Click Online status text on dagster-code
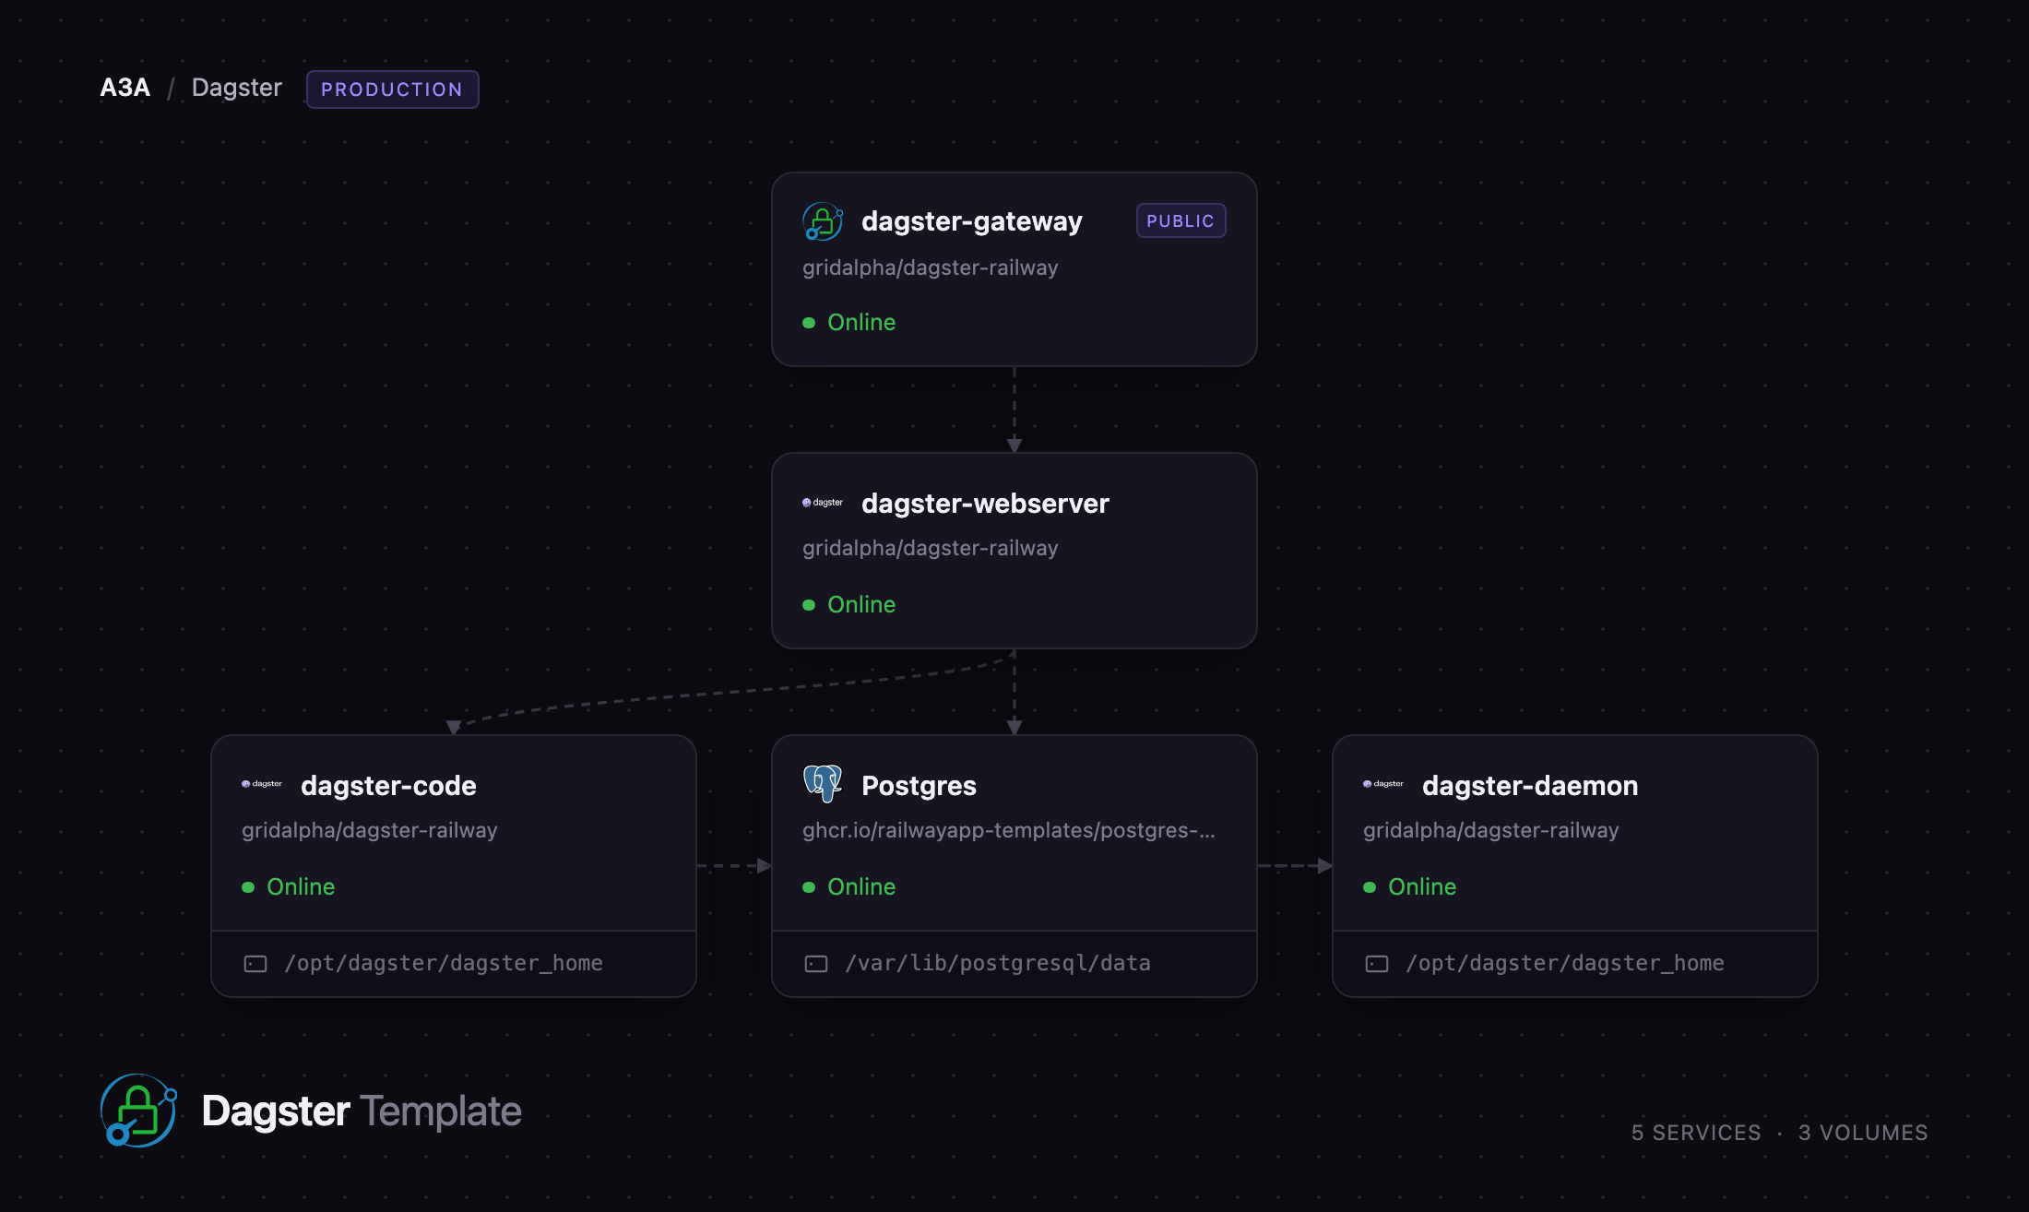Viewport: 2029px width, 1212px height. 301,887
